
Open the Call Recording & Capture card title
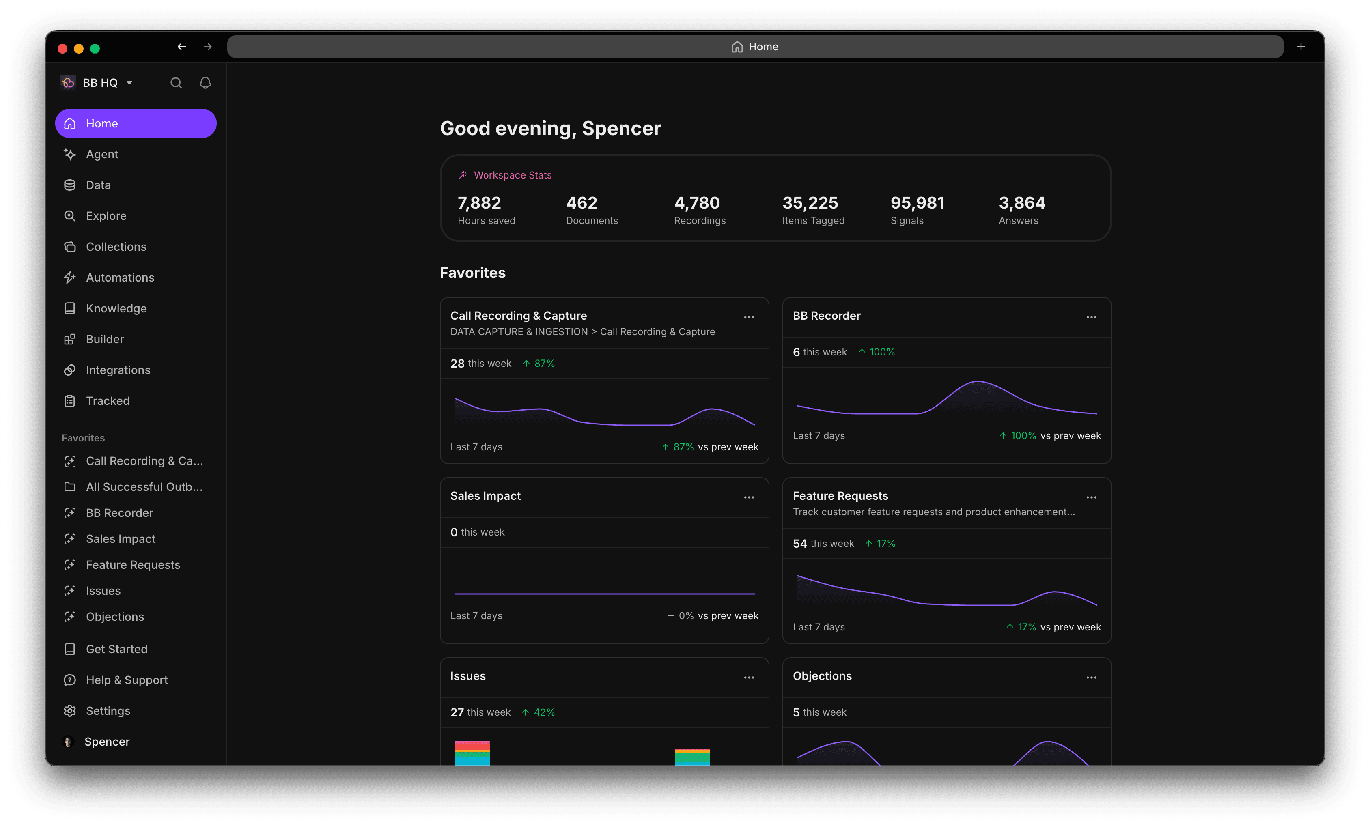tap(518, 316)
